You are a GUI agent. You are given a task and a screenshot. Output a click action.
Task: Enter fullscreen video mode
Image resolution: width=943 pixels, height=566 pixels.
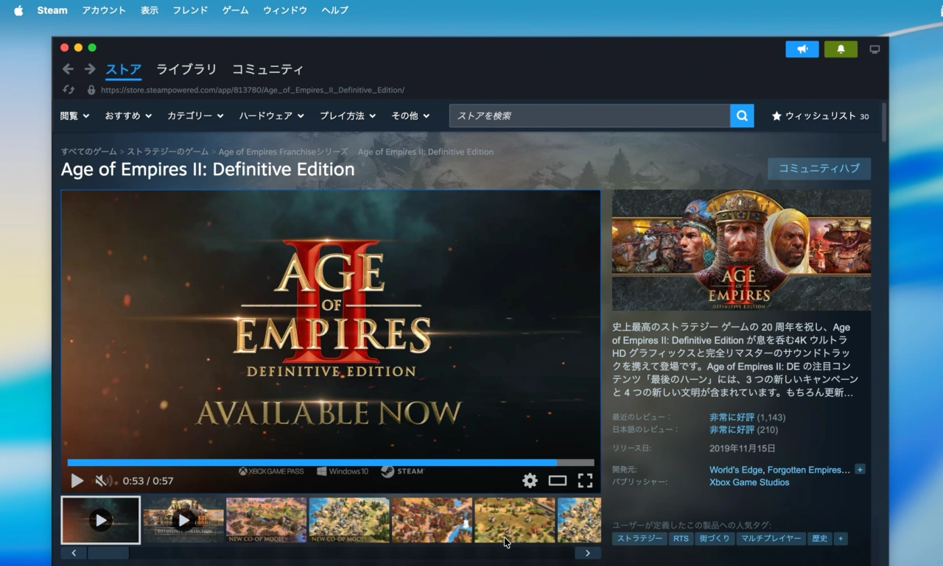click(585, 481)
